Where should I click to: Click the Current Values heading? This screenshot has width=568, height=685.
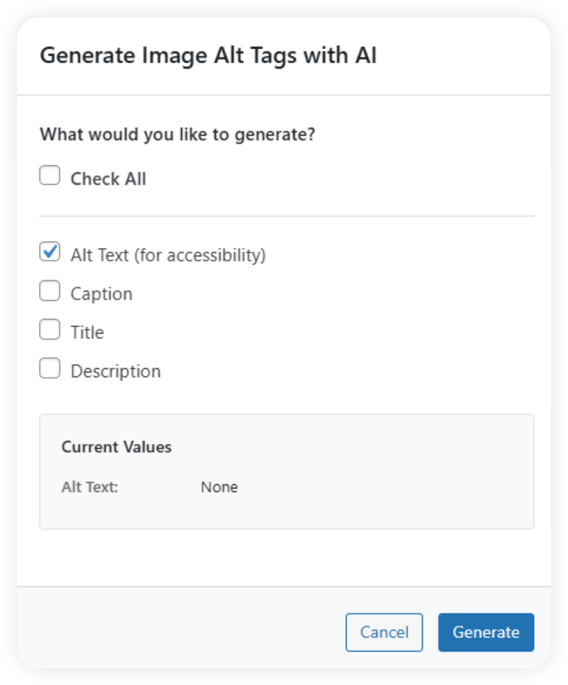(116, 447)
